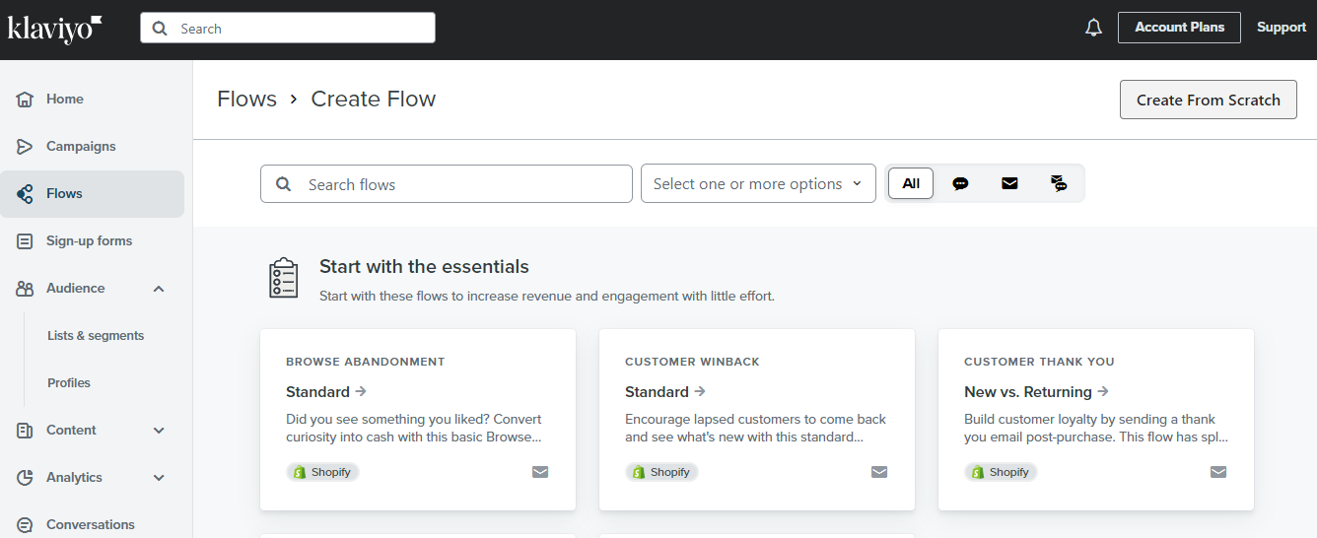Click the Campaigns paper plane icon

(x=26, y=147)
